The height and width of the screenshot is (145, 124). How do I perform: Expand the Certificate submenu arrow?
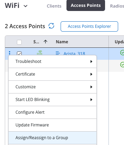(91, 74)
